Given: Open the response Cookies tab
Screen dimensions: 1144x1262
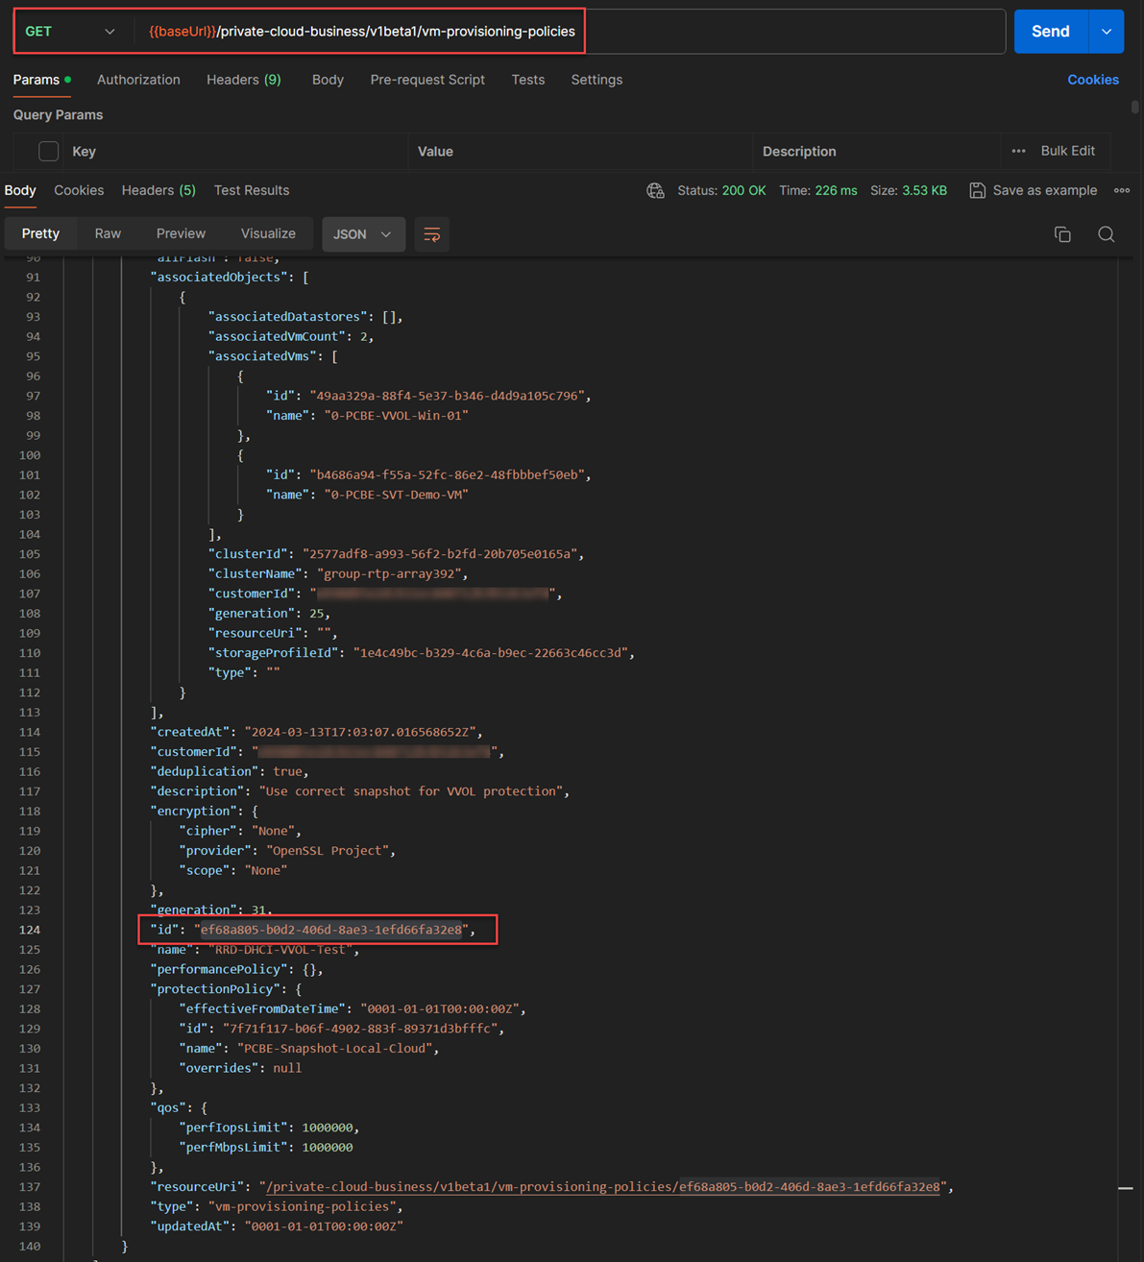Looking at the screenshot, I should click(x=79, y=190).
